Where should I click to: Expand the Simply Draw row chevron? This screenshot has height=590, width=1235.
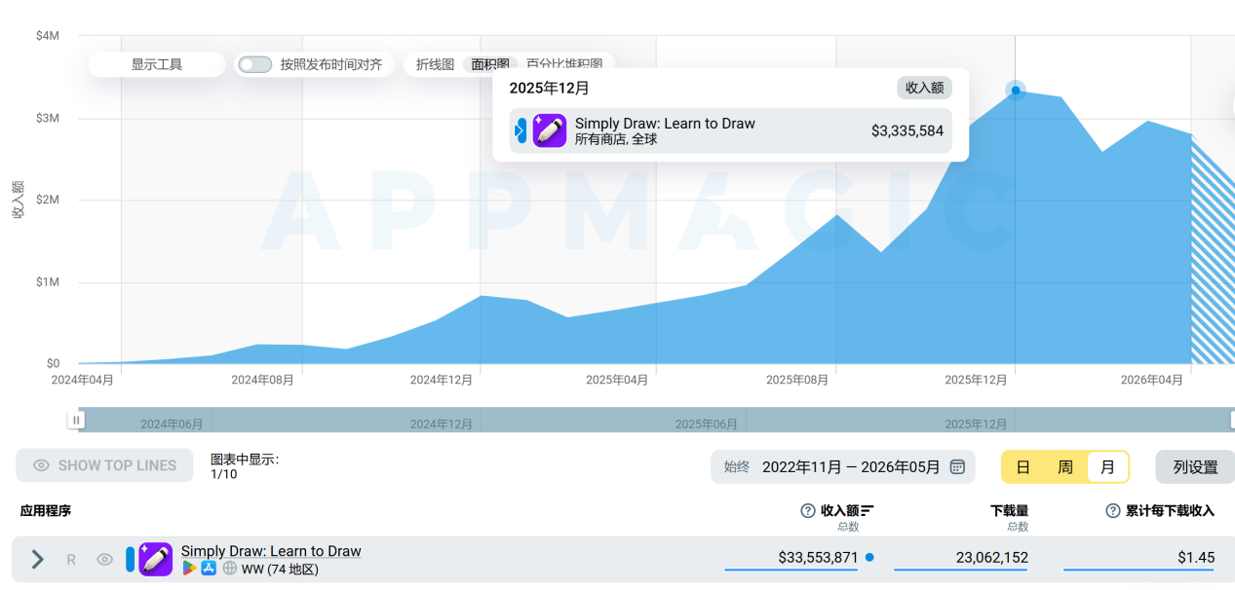pyautogui.click(x=37, y=559)
